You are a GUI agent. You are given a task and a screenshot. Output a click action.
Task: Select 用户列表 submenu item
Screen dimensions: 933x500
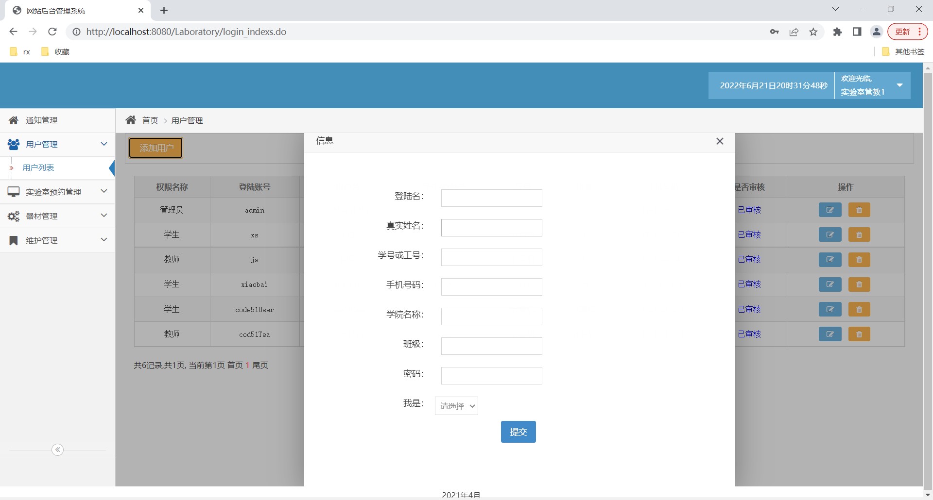(x=38, y=168)
